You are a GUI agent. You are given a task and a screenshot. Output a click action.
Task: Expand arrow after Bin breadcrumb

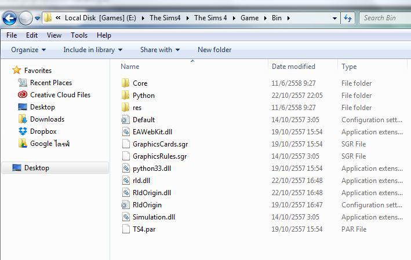pos(289,18)
